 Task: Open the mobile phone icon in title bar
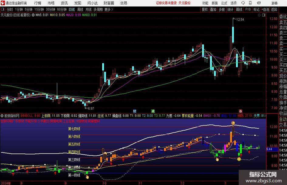[x=250, y=3]
